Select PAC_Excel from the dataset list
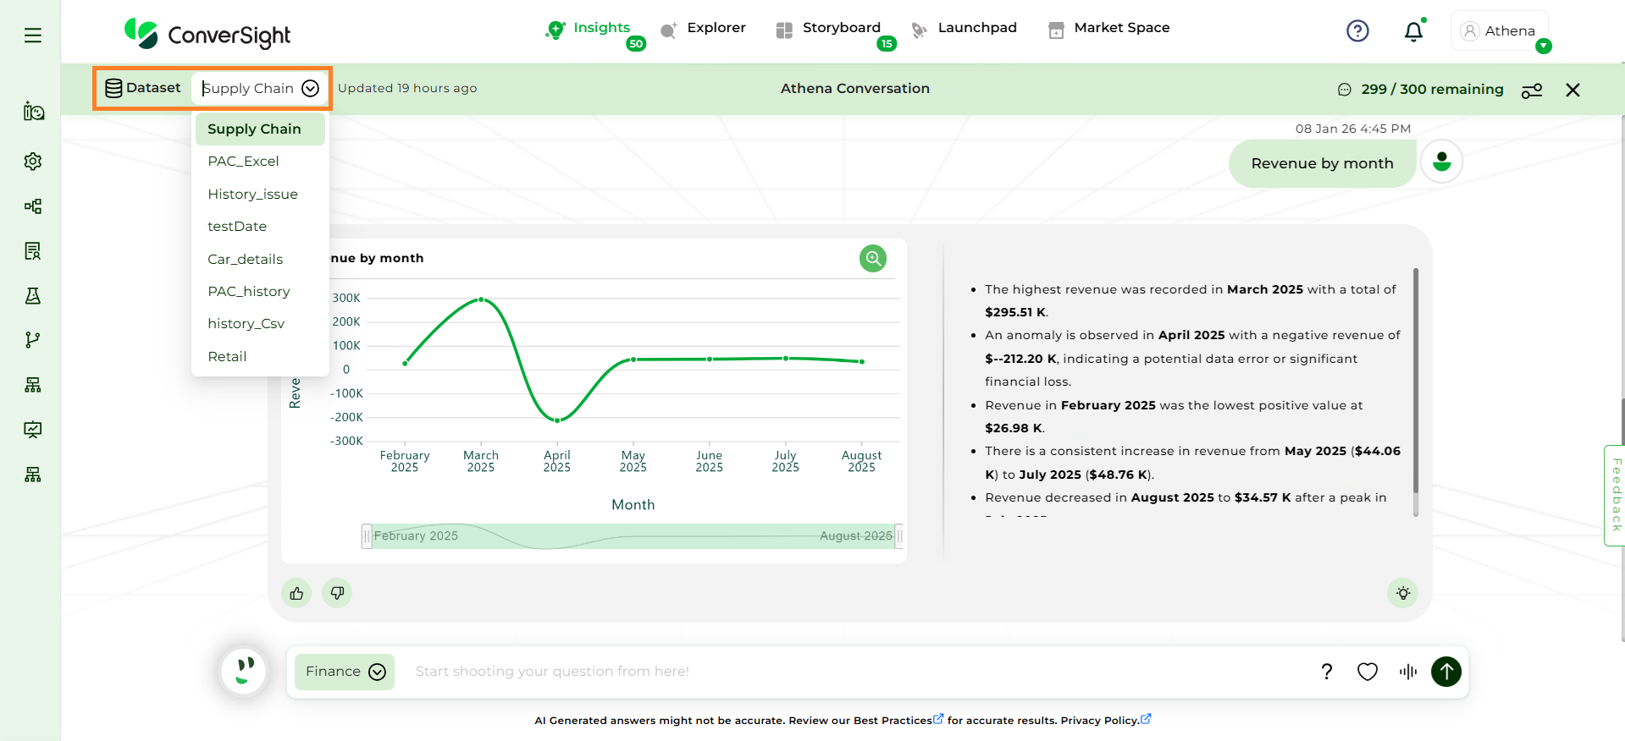This screenshot has width=1625, height=741. [243, 162]
